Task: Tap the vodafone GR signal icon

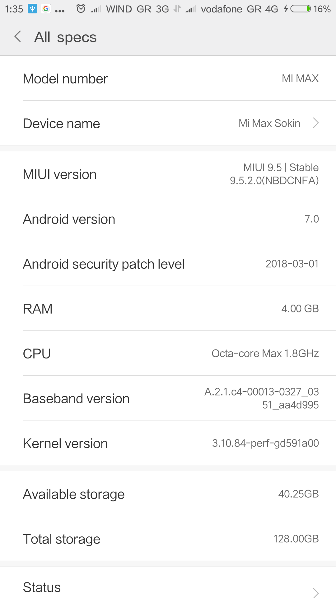Action: 191,9
